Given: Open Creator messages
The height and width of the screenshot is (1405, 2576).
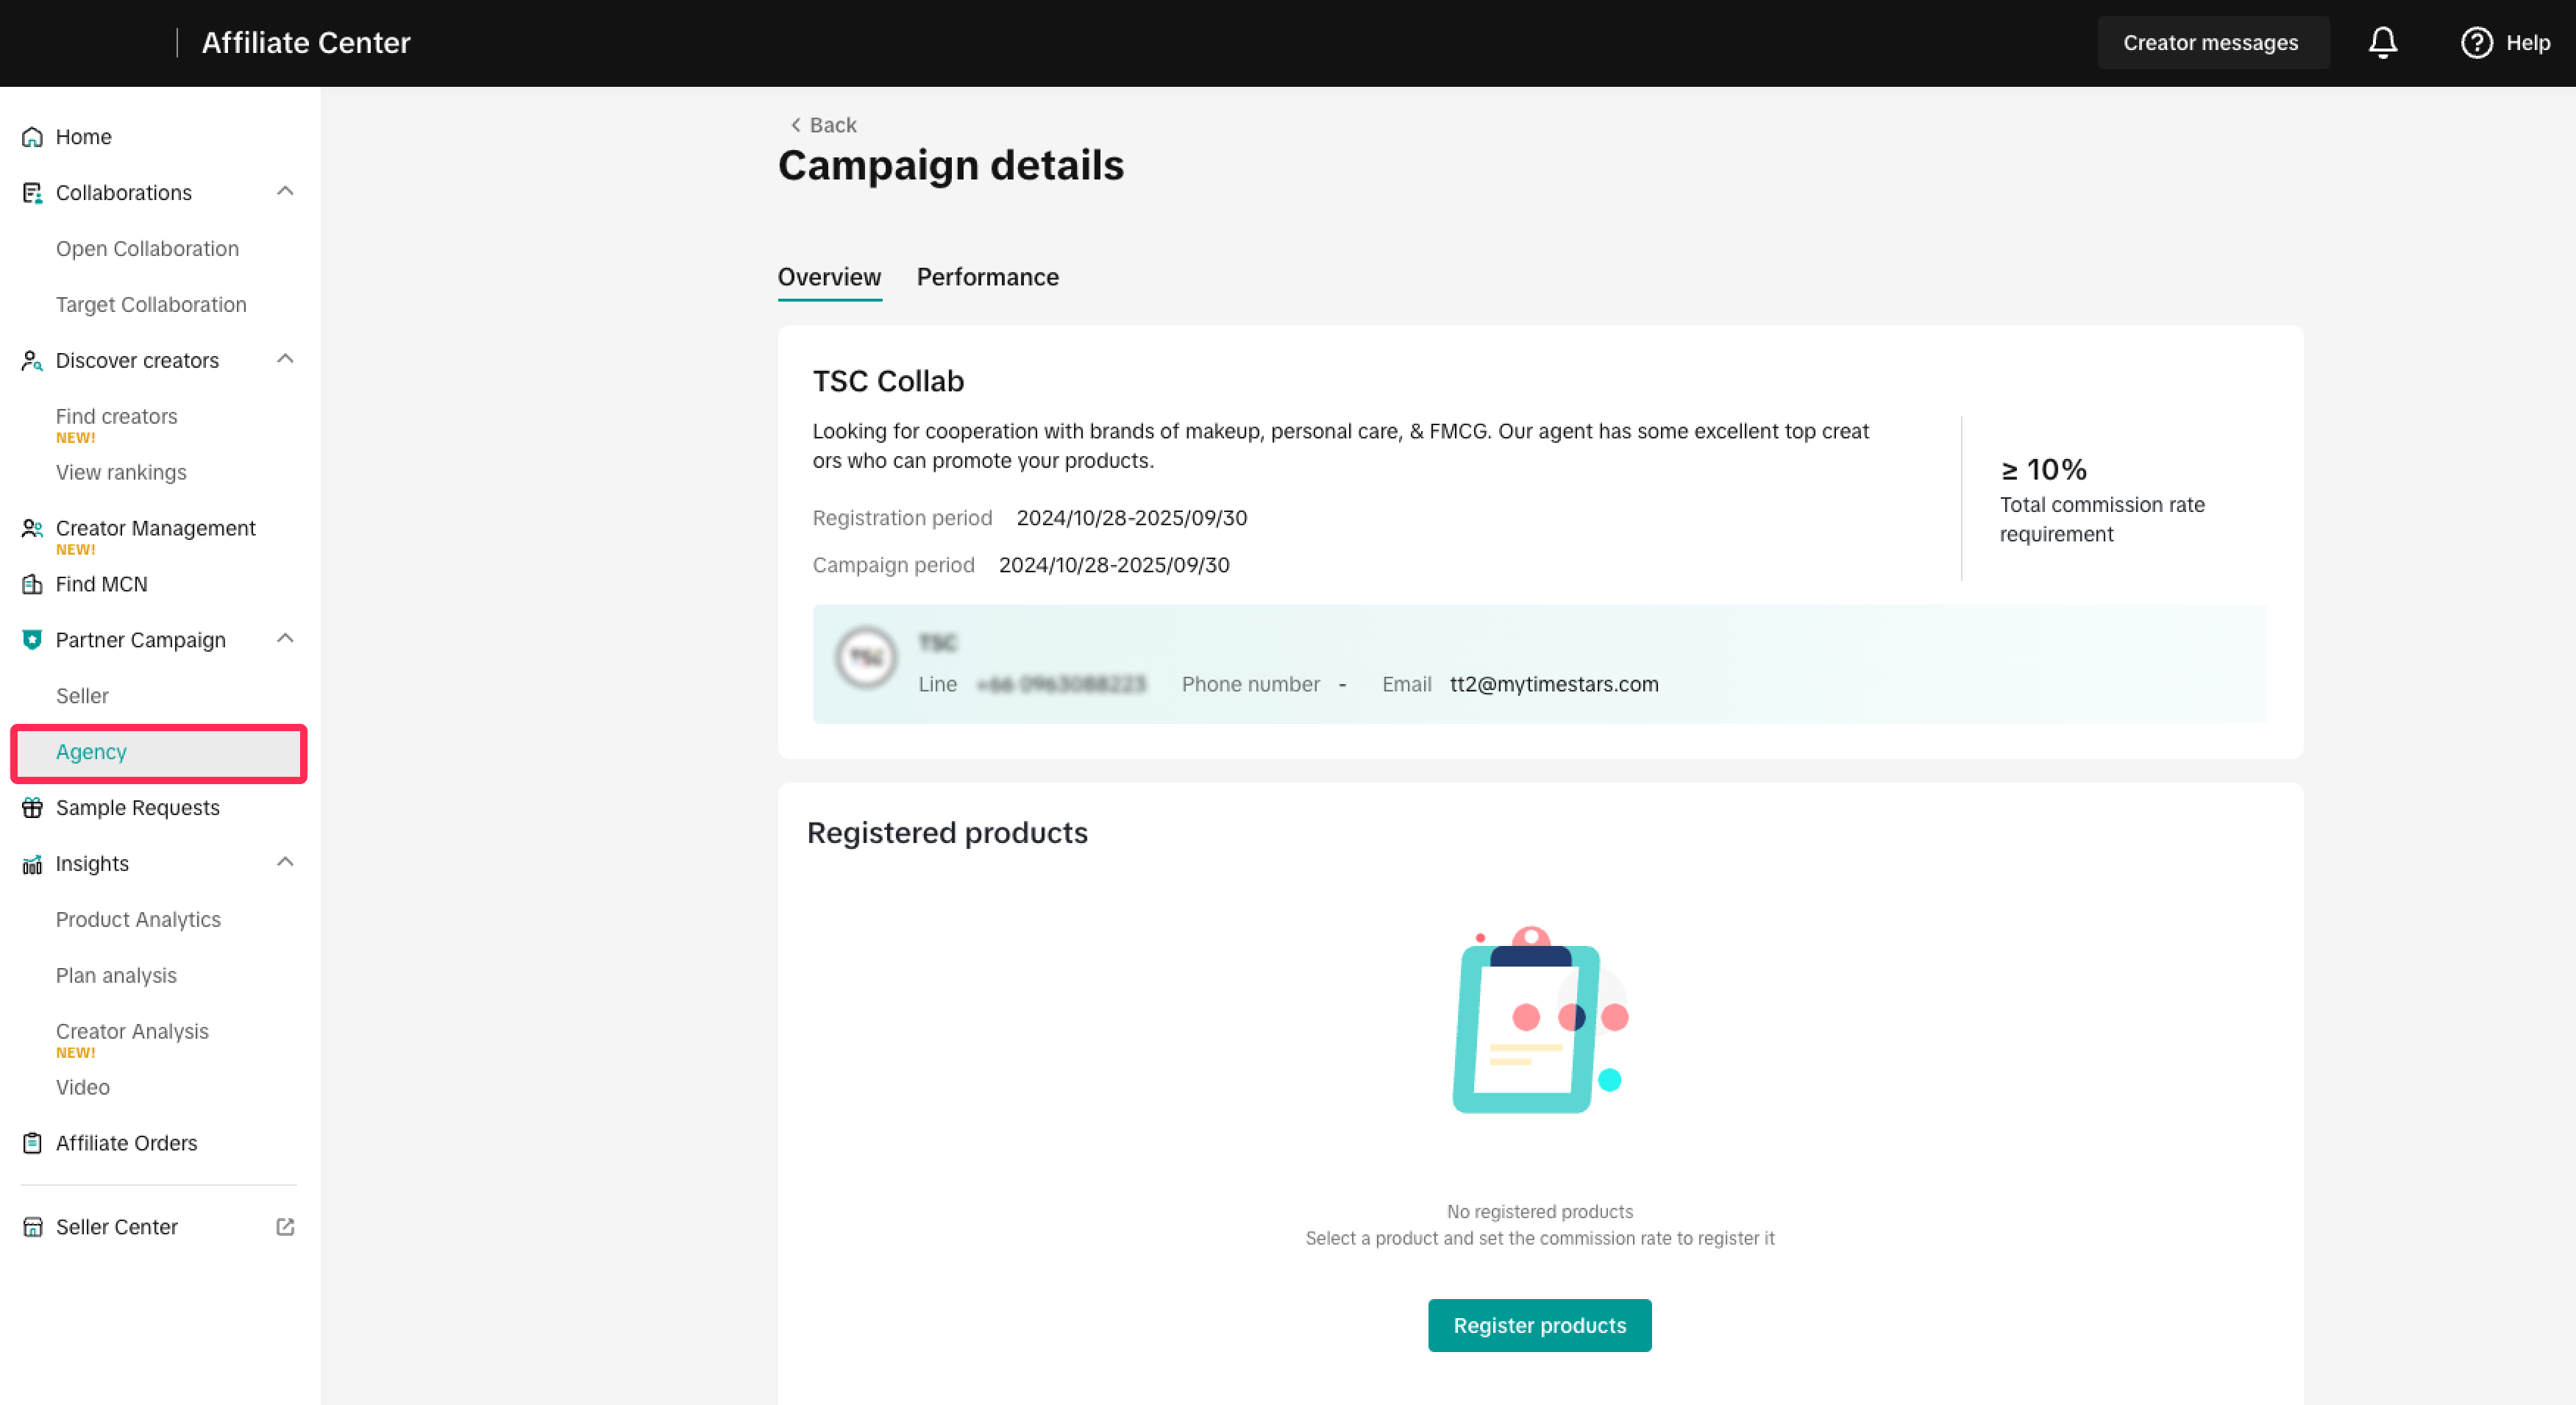Looking at the screenshot, I should (2210, 42).
